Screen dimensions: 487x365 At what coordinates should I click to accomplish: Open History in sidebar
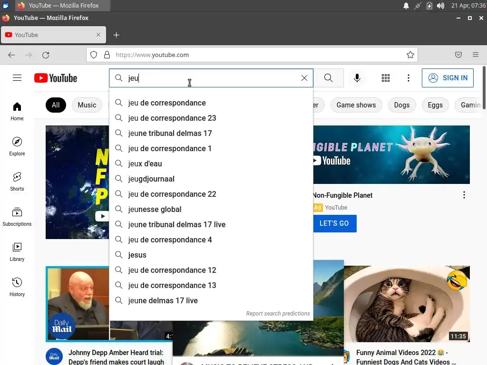pos(17,287)
